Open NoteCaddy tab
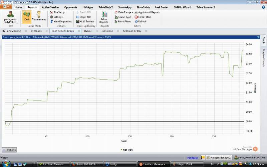The height and width of the screenshot is (167, 267). 143,7
